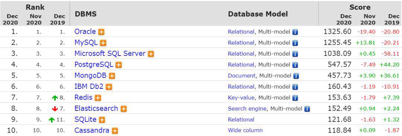Click the score value 153.63
402x136 pixels.
point(339,98)
